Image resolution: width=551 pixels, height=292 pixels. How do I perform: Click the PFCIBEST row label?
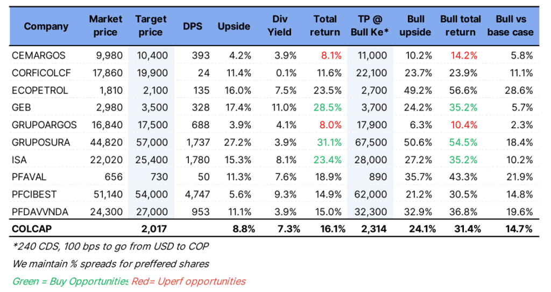[35, 194]
